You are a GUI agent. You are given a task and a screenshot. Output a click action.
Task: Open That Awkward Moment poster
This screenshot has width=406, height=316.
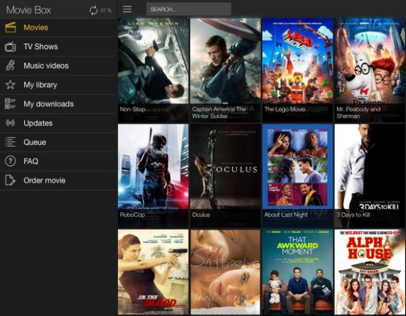(298, 272)
